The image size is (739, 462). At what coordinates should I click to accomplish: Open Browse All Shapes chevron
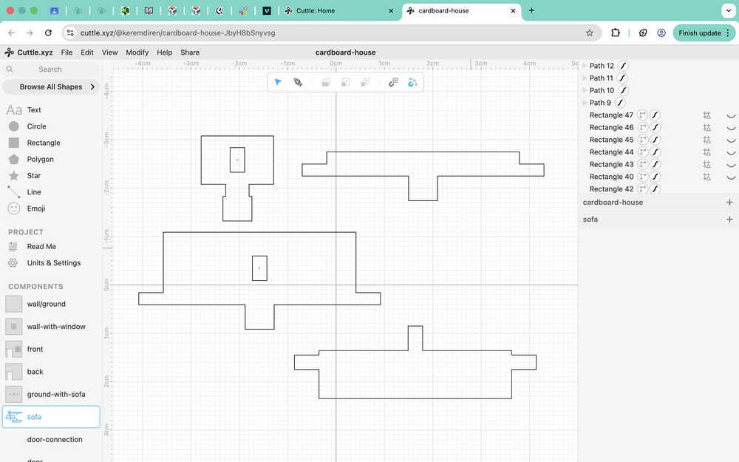point(92,86)
